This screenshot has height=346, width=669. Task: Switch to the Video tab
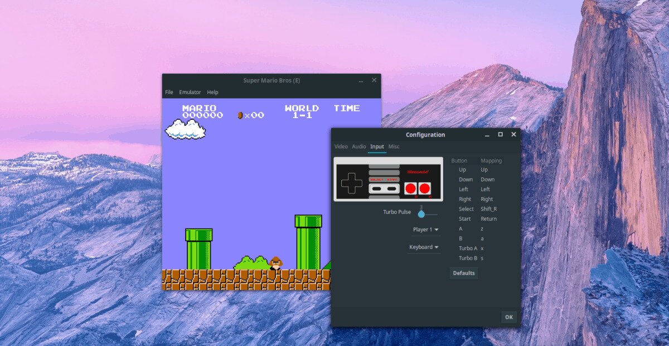(341, 147)
